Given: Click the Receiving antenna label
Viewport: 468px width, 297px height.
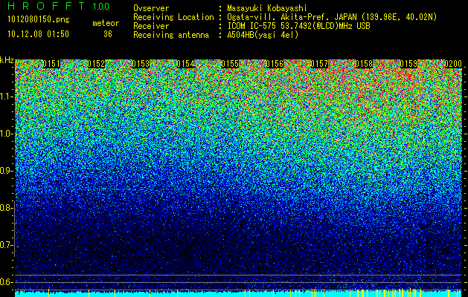Looking at the screenshot, I should (x=171, y=35).
